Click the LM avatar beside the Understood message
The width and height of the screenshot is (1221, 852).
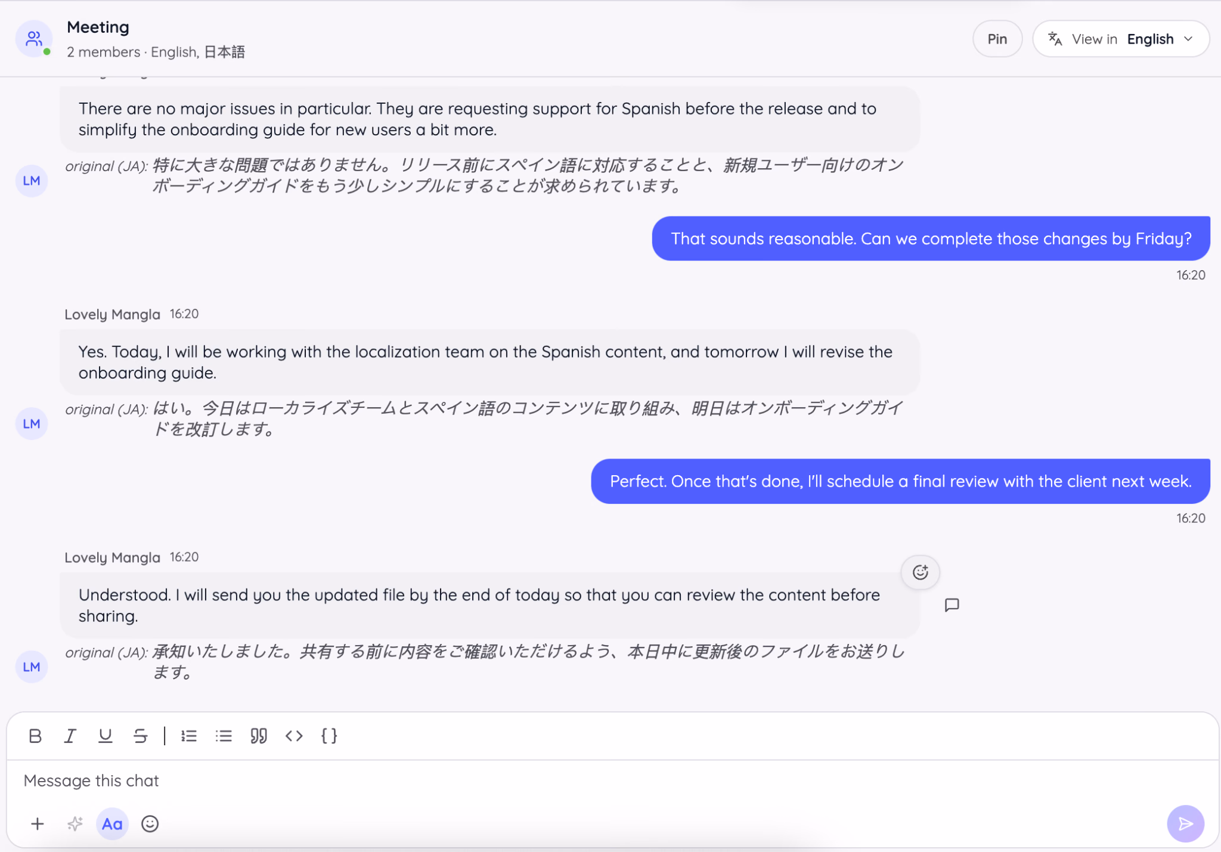pos(32,667)
